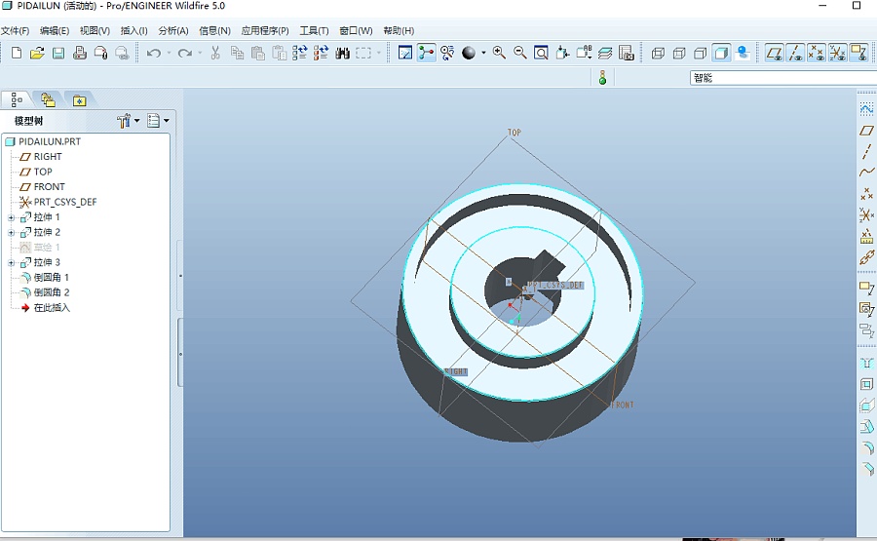Image resolution: width=877 pixels, height=541 pixels.
Task: Open the 插入(I) menu
Action: 134,31
